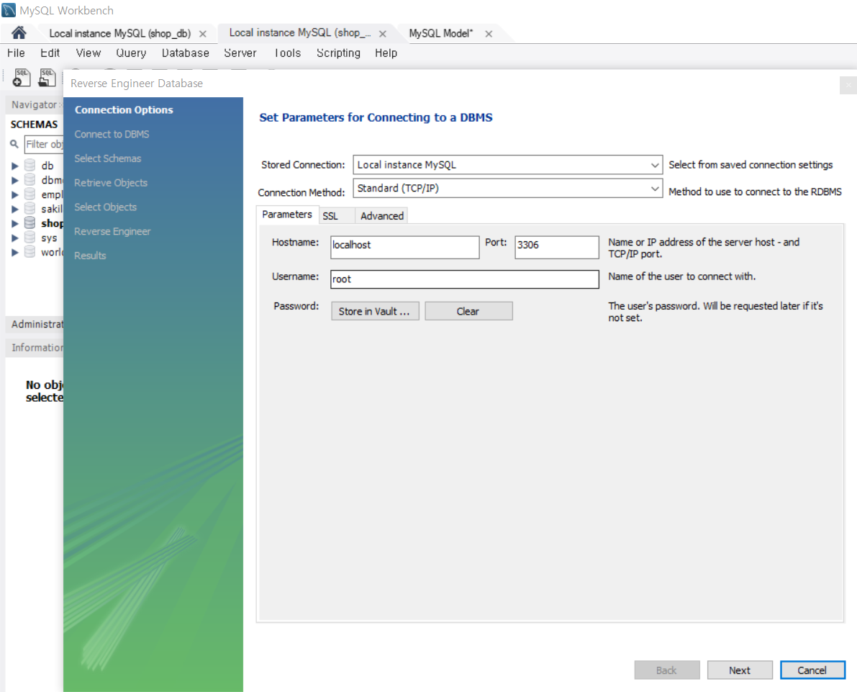Expand the shop schema tree node
Image resolution: width=857 pixels, height=692 pixels.
[x=15, y=223]
